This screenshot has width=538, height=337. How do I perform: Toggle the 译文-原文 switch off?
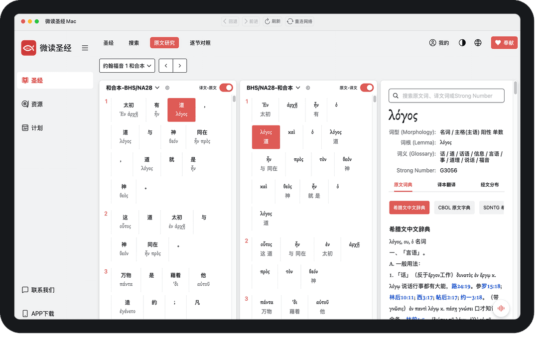[x=226, y=88]
